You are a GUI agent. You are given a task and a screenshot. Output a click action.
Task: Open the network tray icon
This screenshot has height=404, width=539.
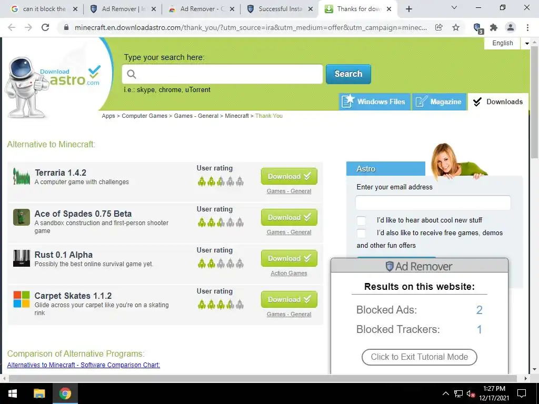(458, 393)
